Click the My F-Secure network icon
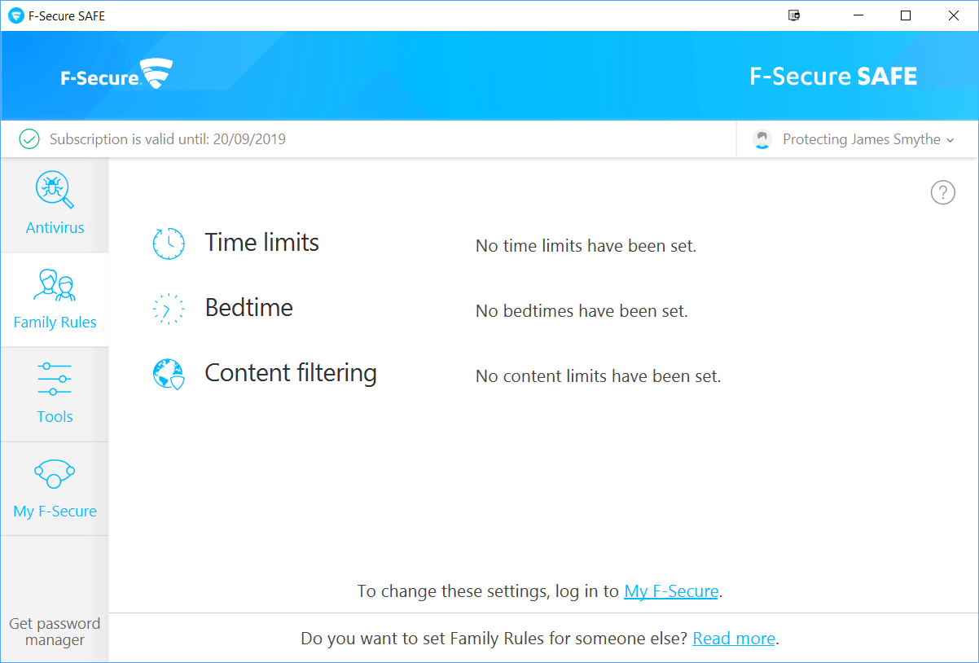This screenshot has width=979, height=663. (x=55, y=473)
